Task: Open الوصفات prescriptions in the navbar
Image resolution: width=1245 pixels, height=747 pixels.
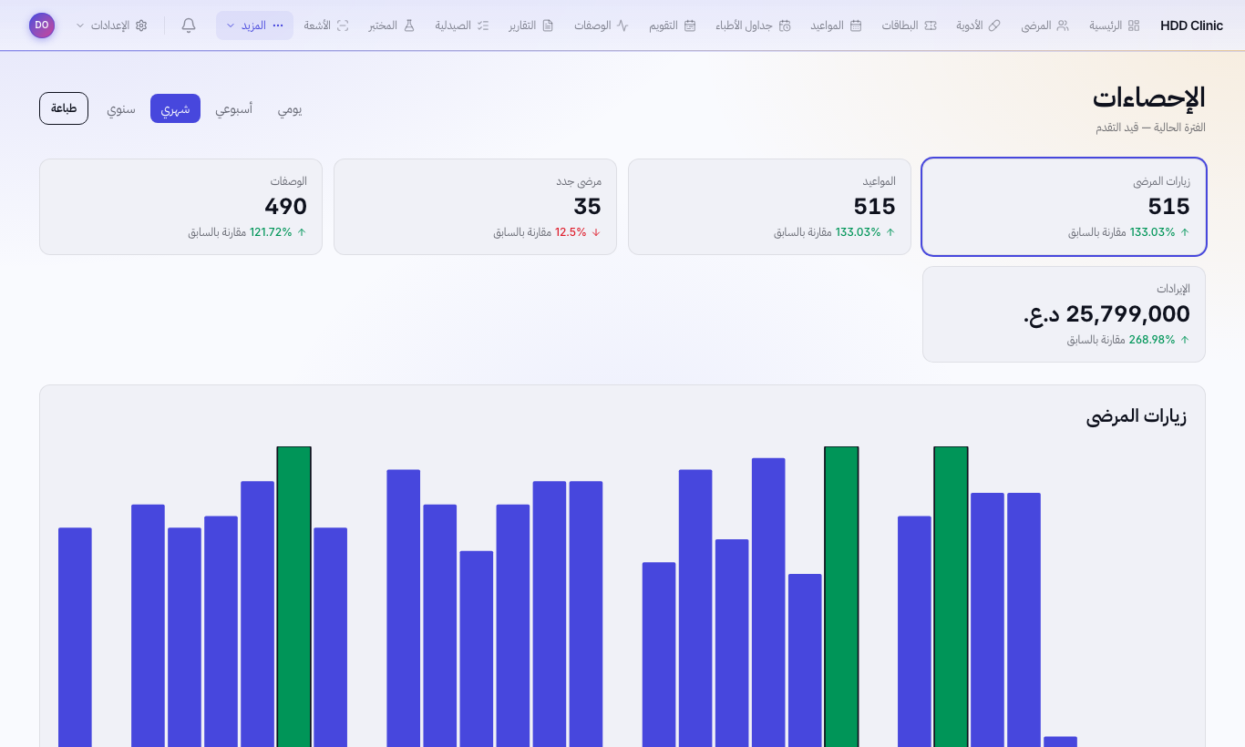Action: [602, 26]
